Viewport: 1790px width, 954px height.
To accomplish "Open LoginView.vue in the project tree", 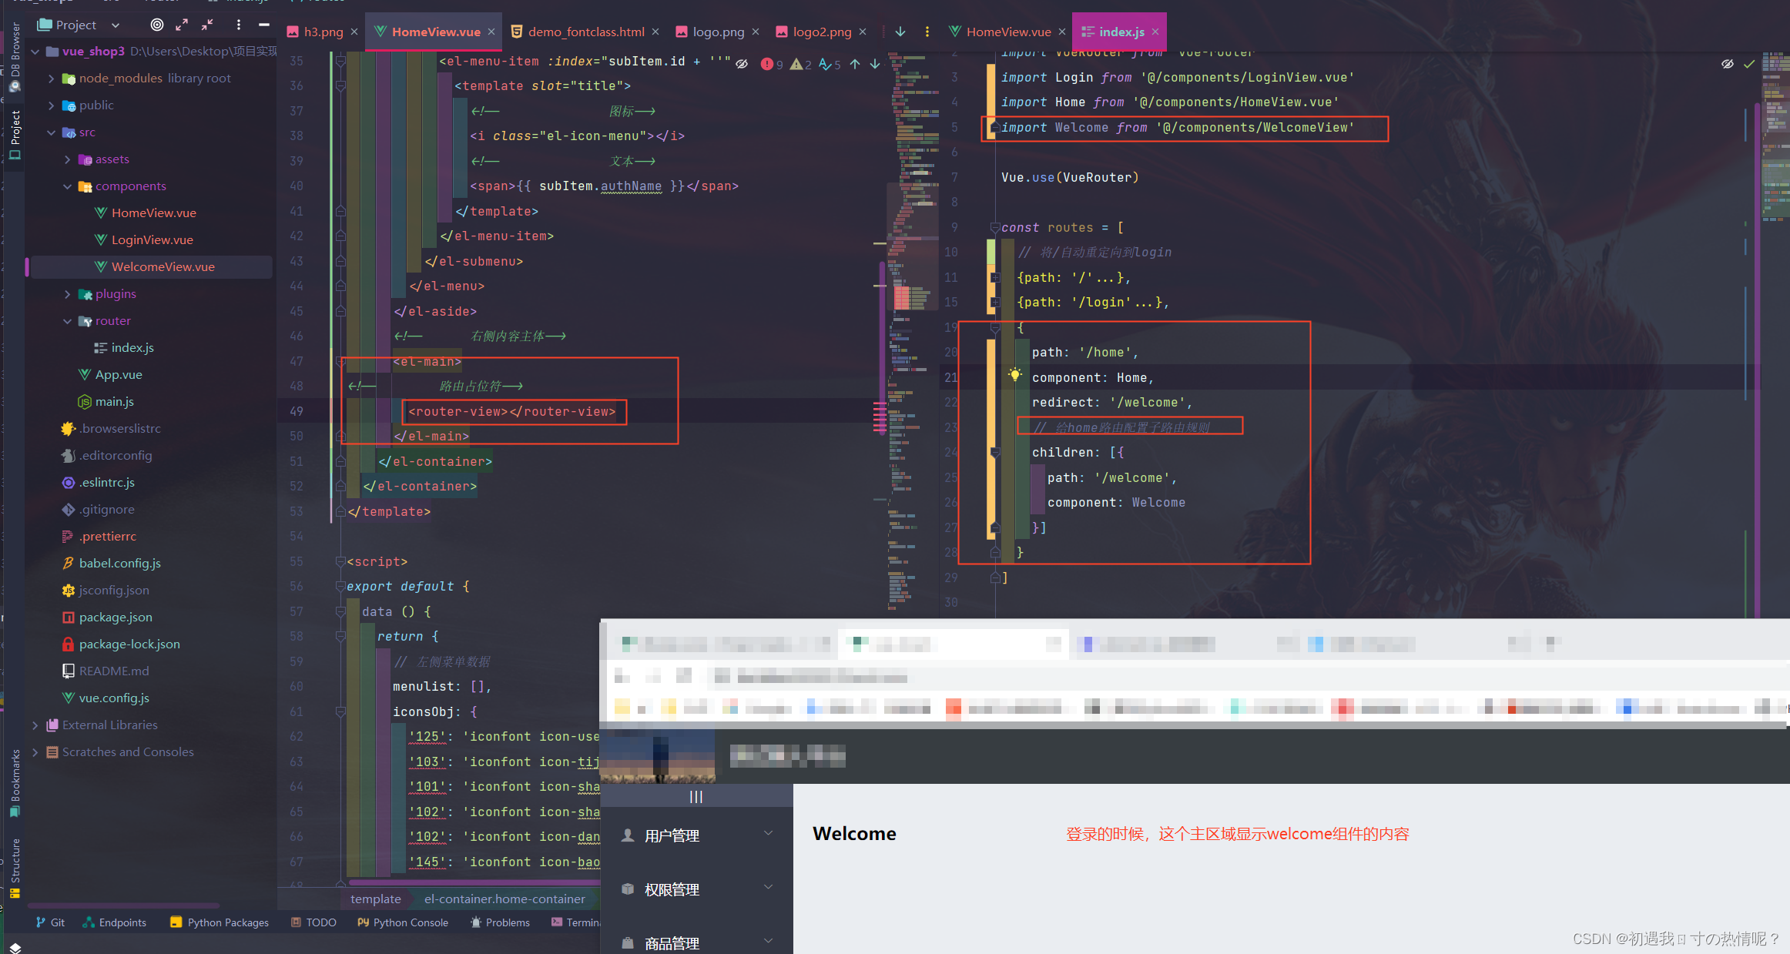I will click(x=152, y=240).
